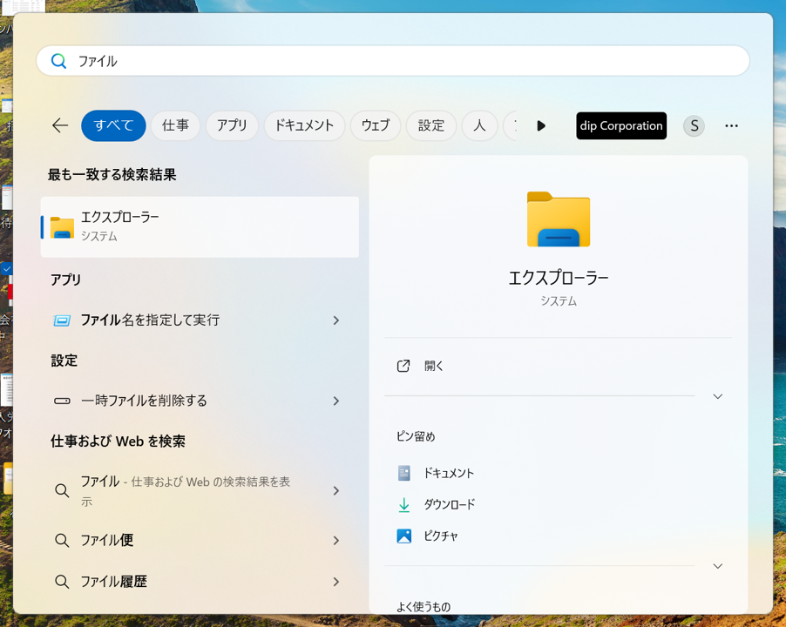Screen dimensions: 786x627
Task: Click magnifier icon beside ファイル便
Action: coord(62,541)
